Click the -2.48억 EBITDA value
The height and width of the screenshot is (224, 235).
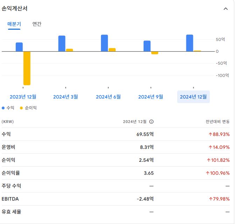click(x=145, y=199)
